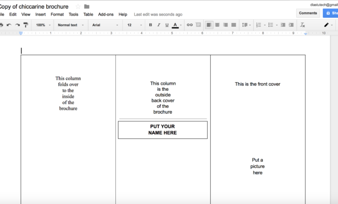Toggle Bold formatting
Image resolution: width=338 pixels, height=204 pixels.
(x=150, y=25)
